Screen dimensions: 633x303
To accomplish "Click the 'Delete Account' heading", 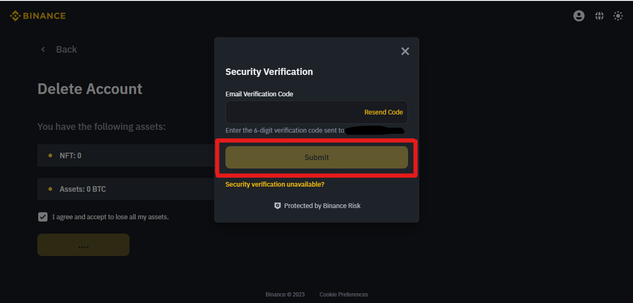I will (90, 89).
